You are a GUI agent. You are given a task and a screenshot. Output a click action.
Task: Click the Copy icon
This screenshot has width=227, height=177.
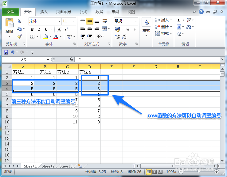[19, 28]
